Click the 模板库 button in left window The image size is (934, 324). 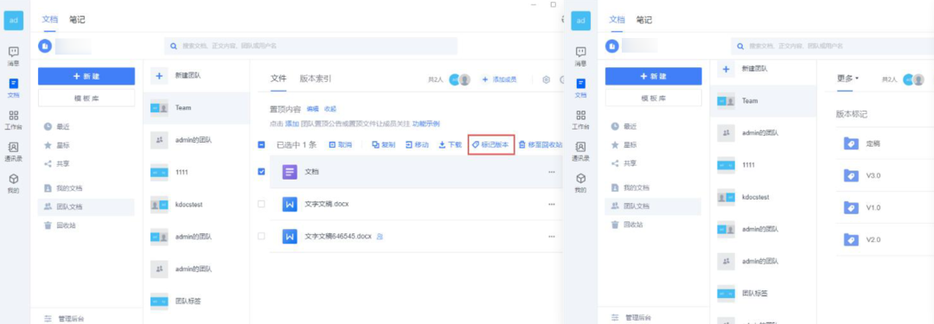pos(86,98)
